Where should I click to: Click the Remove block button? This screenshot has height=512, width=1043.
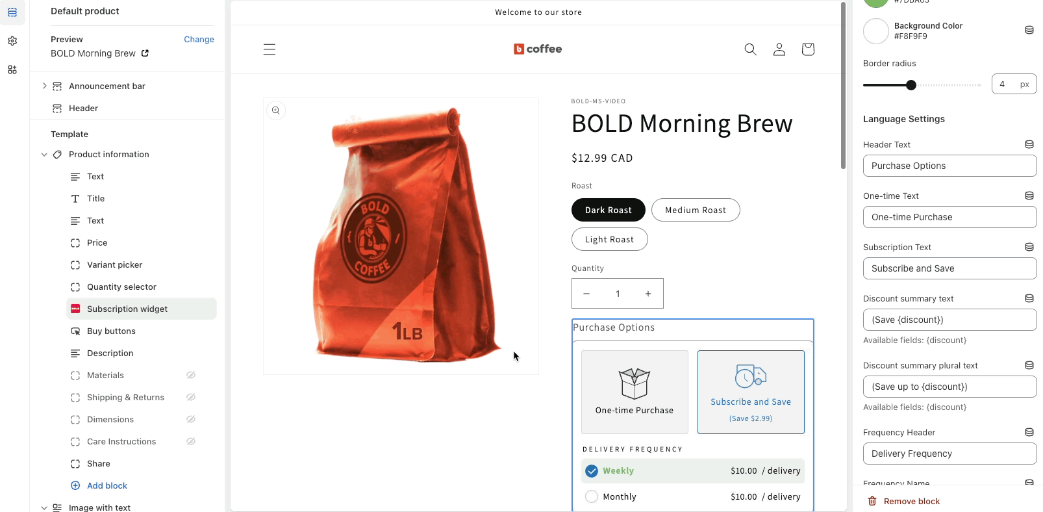pyautogui.click(x=904, y=501)
